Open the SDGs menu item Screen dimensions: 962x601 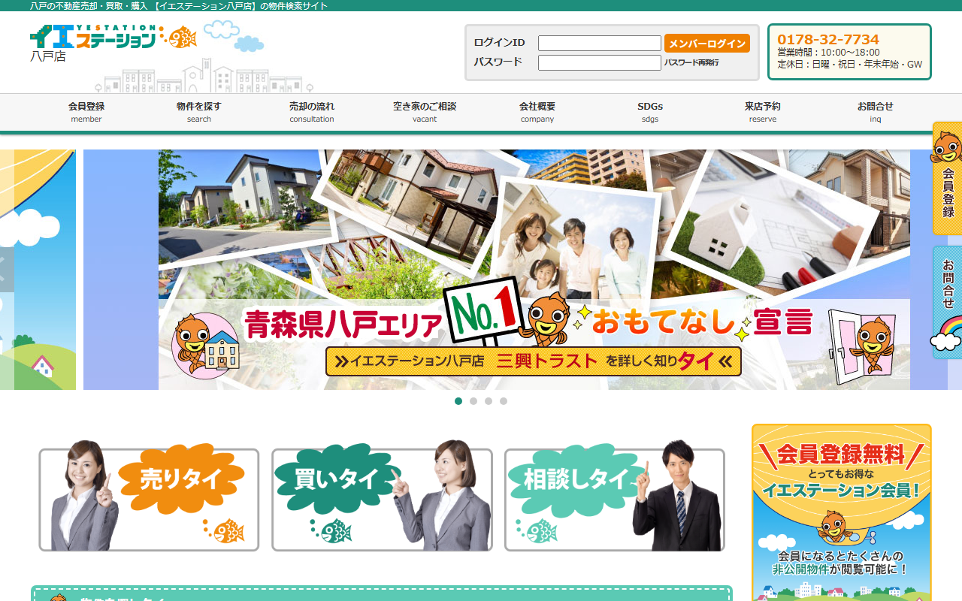[650, 112]
